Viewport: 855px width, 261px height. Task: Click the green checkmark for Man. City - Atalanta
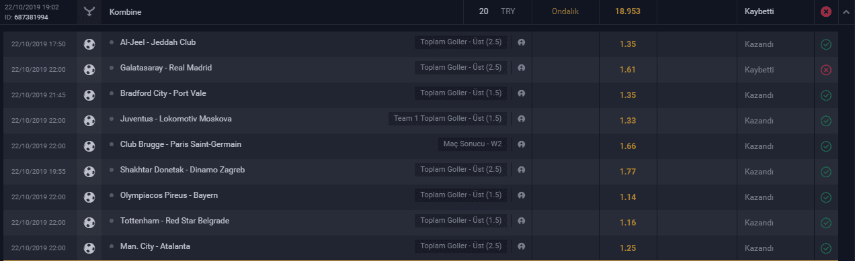click(x=826, y=248)
